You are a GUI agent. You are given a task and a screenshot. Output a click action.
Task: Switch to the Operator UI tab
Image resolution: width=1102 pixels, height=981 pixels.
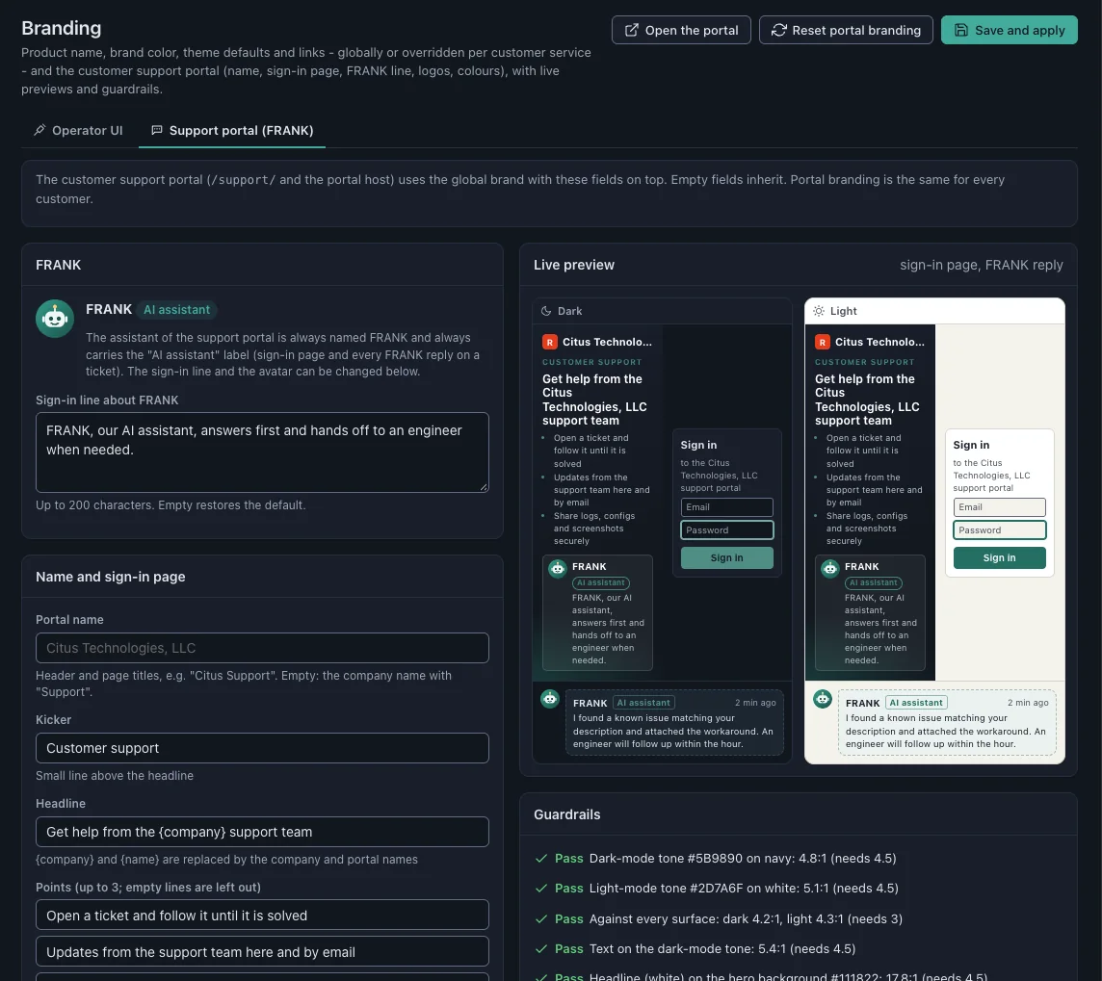pos(79,131)
